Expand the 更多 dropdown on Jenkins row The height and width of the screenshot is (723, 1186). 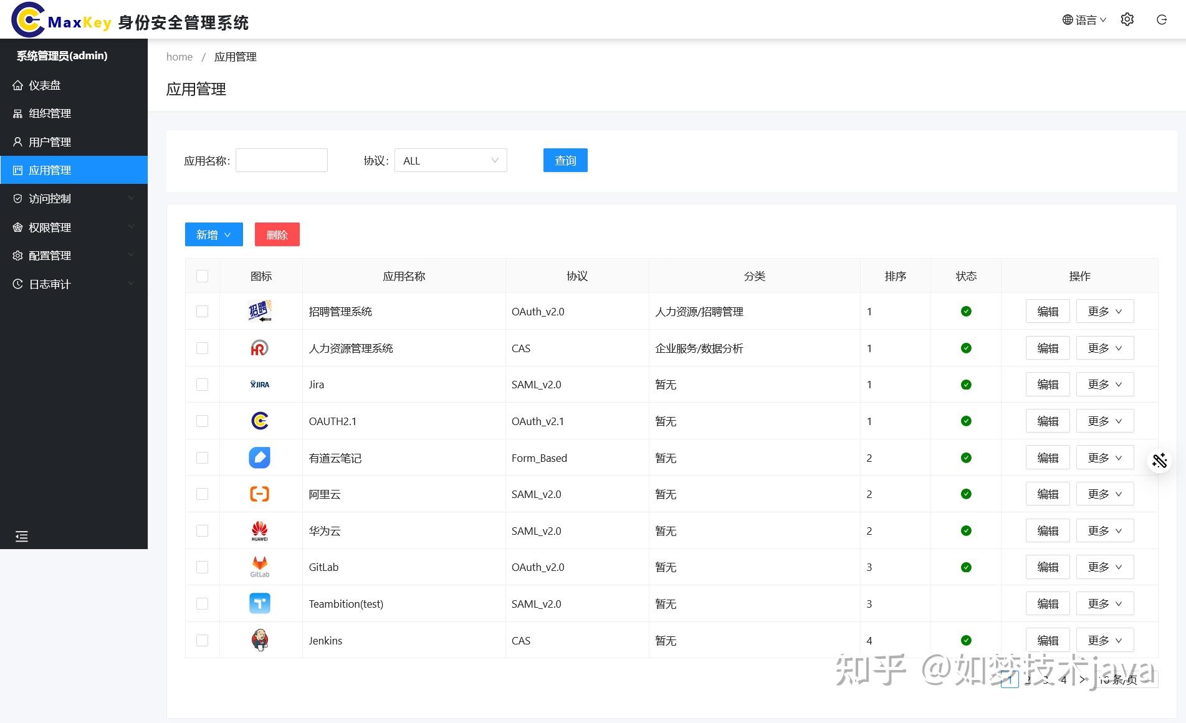pyautogui.click(x=1104, y=640)
